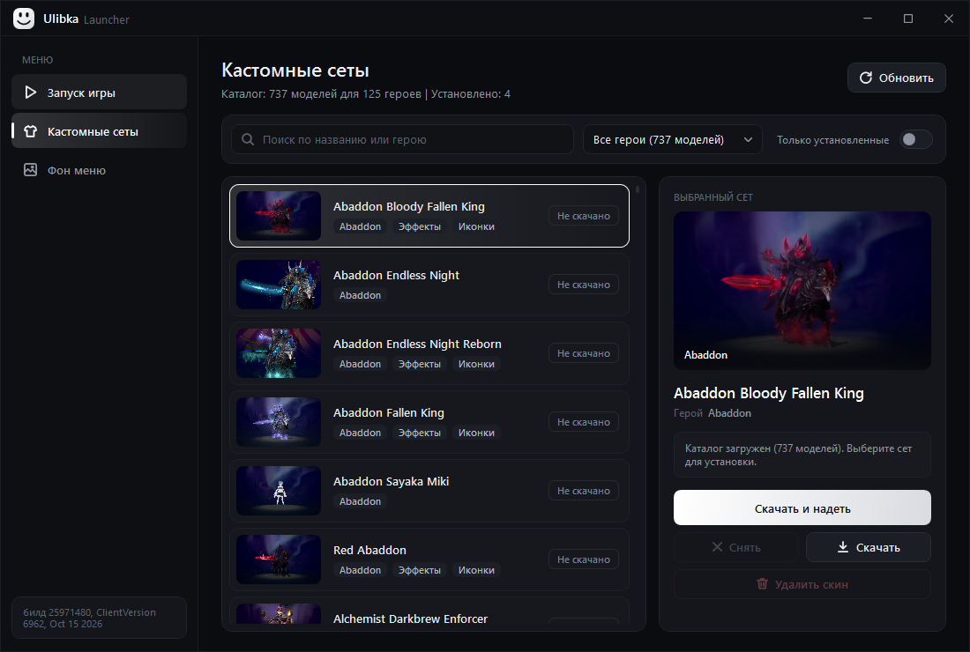
Task: Click the Скачать и надеть button
Action: click(x=802, y=508)
